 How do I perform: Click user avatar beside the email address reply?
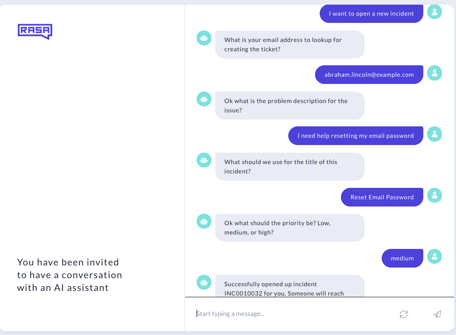(x=434, y=73)
